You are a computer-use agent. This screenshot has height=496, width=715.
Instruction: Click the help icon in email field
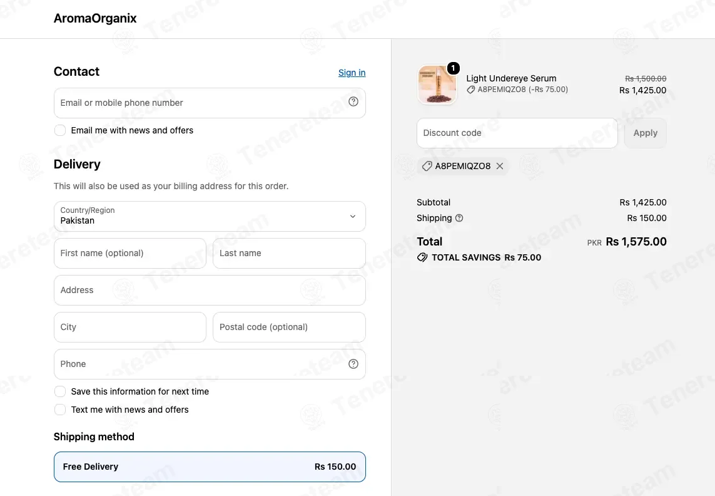point(353,102)
